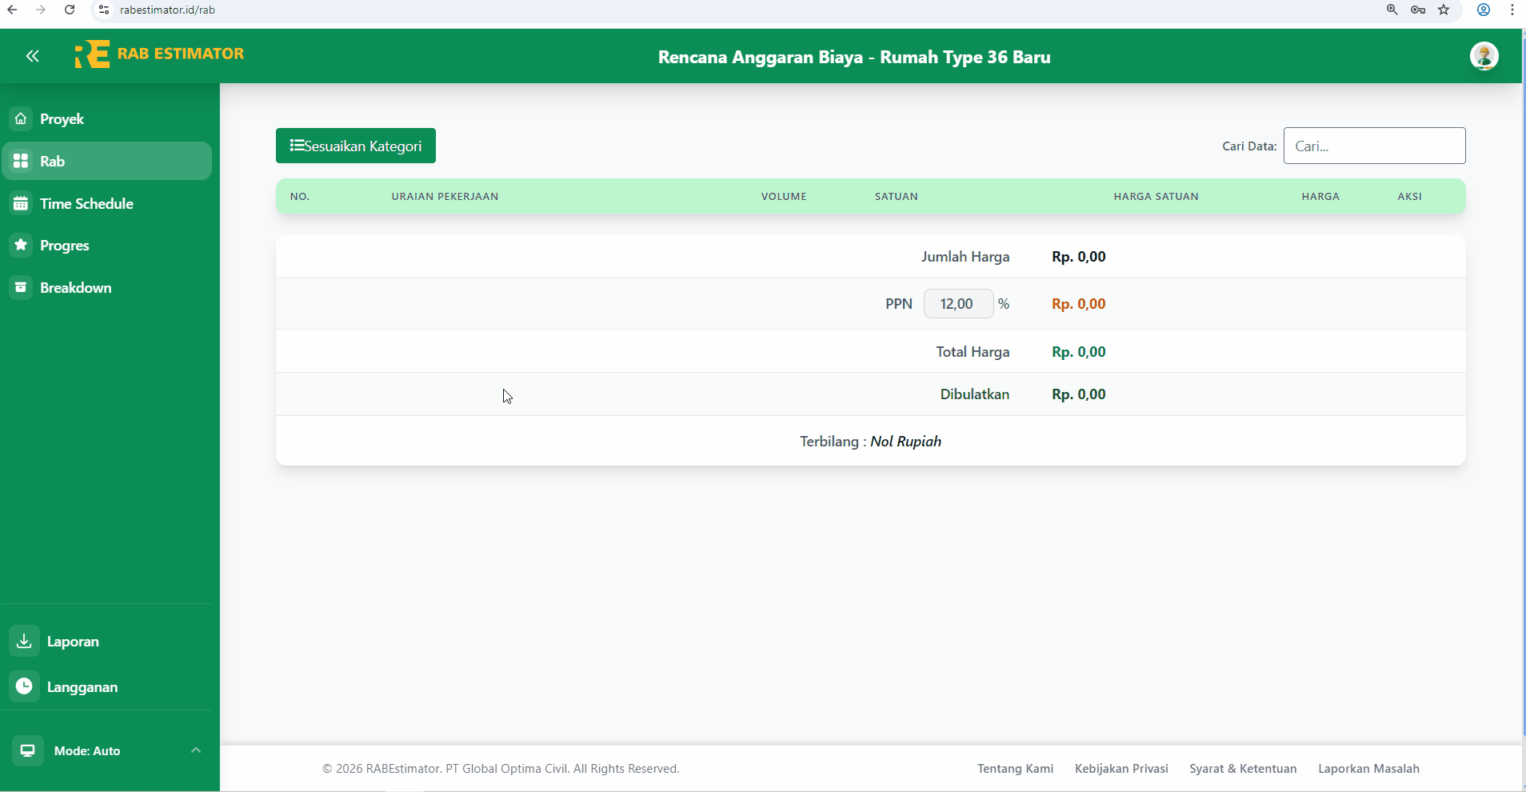
Task: Click the Breakdown archive icon
Action: [x=22, y=287]
